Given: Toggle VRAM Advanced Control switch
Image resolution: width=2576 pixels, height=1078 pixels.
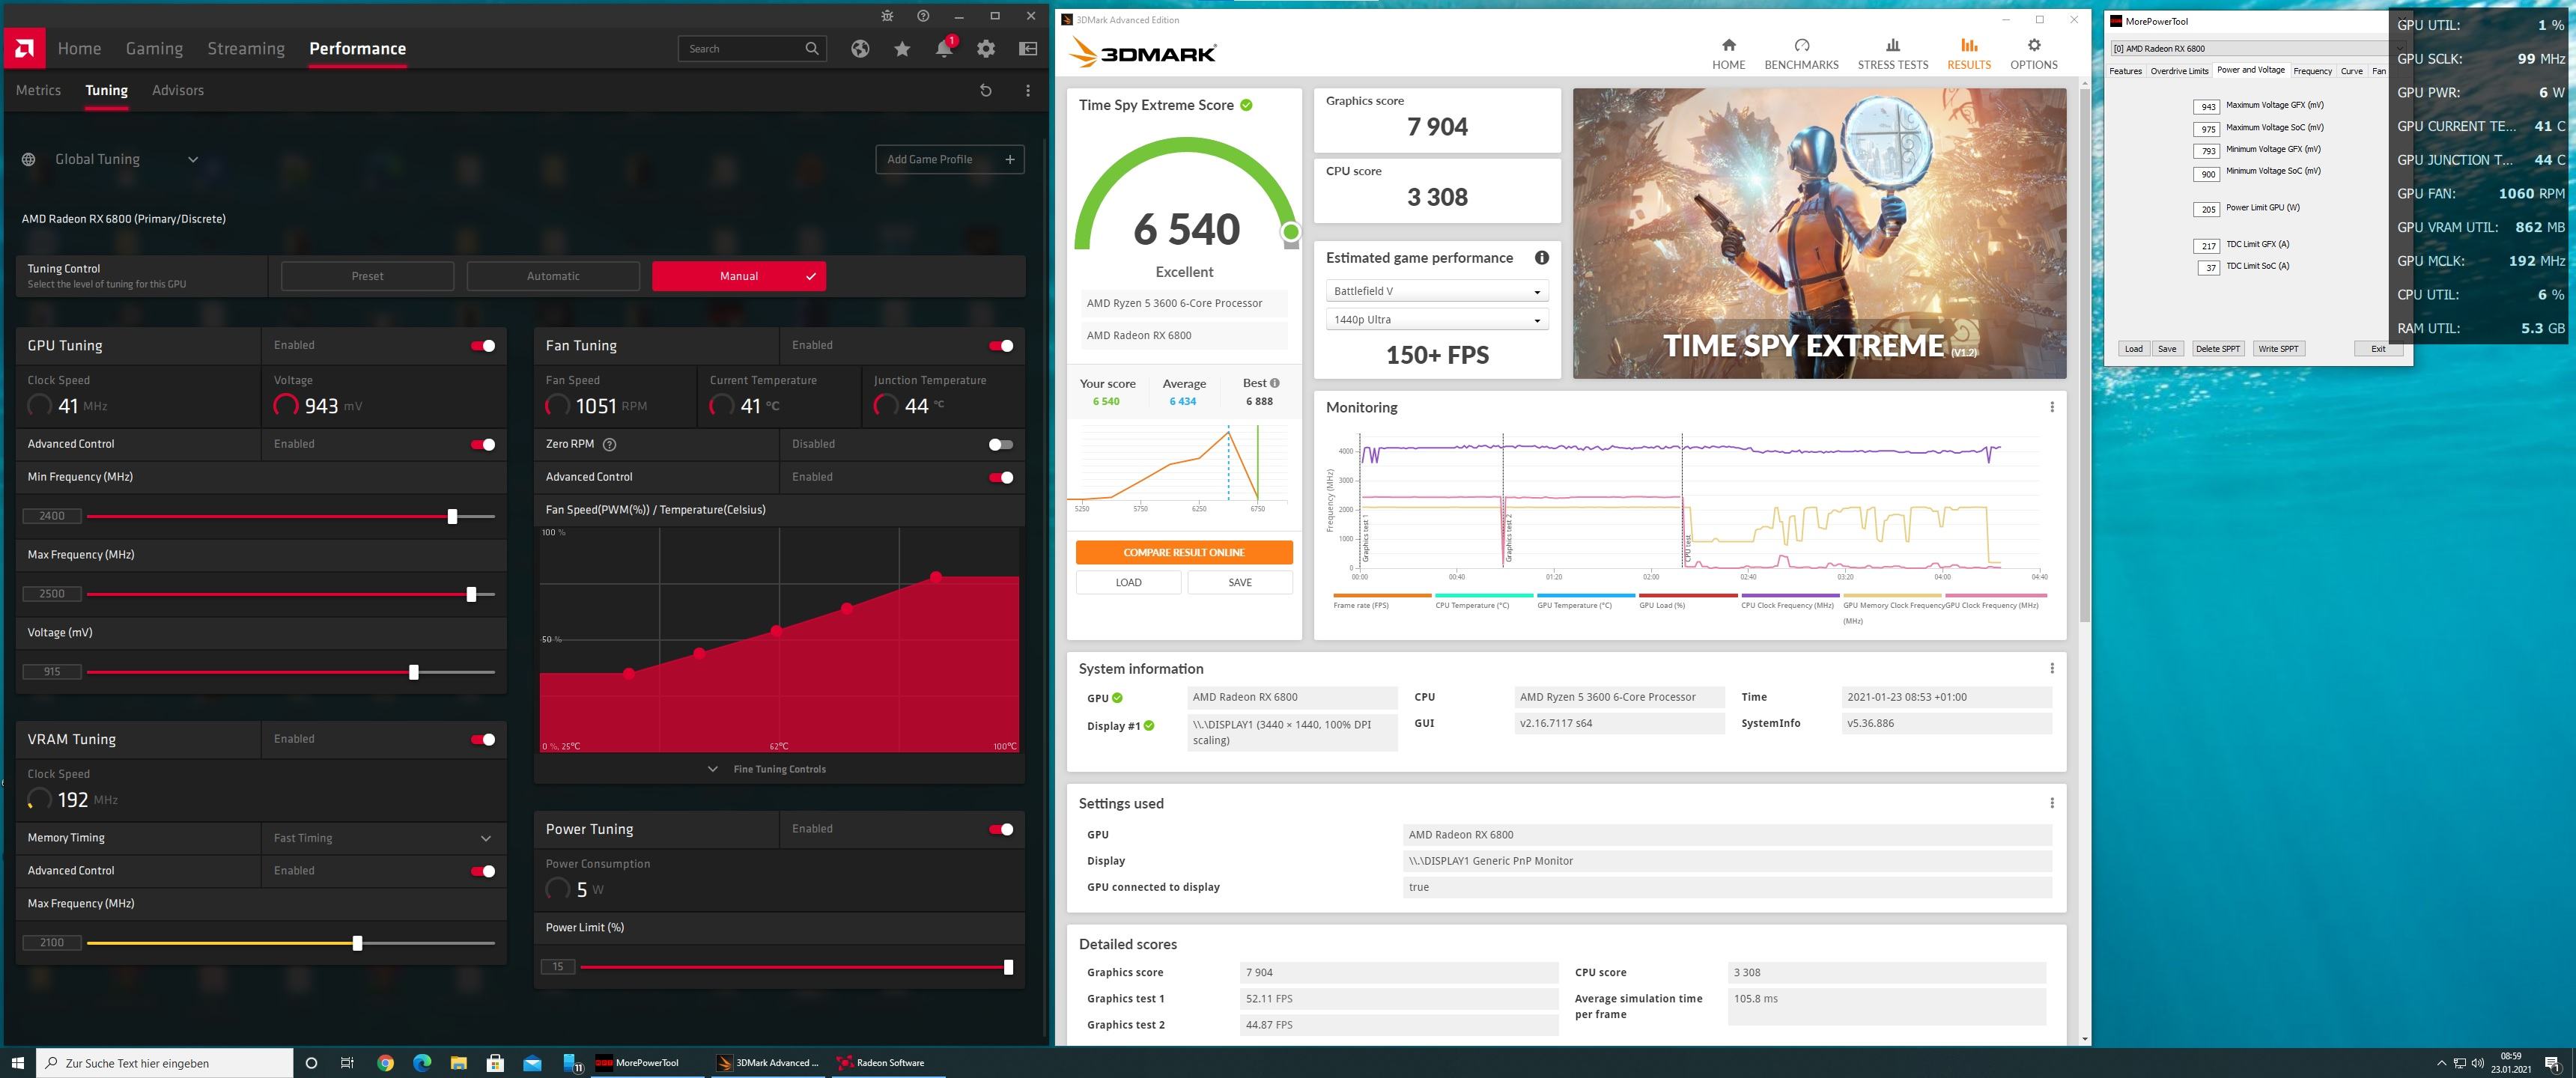Looking at the screenshot, I should pyautogui.click(x=483, y=872).
